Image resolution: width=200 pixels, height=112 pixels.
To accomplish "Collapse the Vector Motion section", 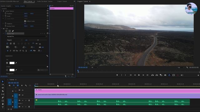I will click(x=2, y=11).
